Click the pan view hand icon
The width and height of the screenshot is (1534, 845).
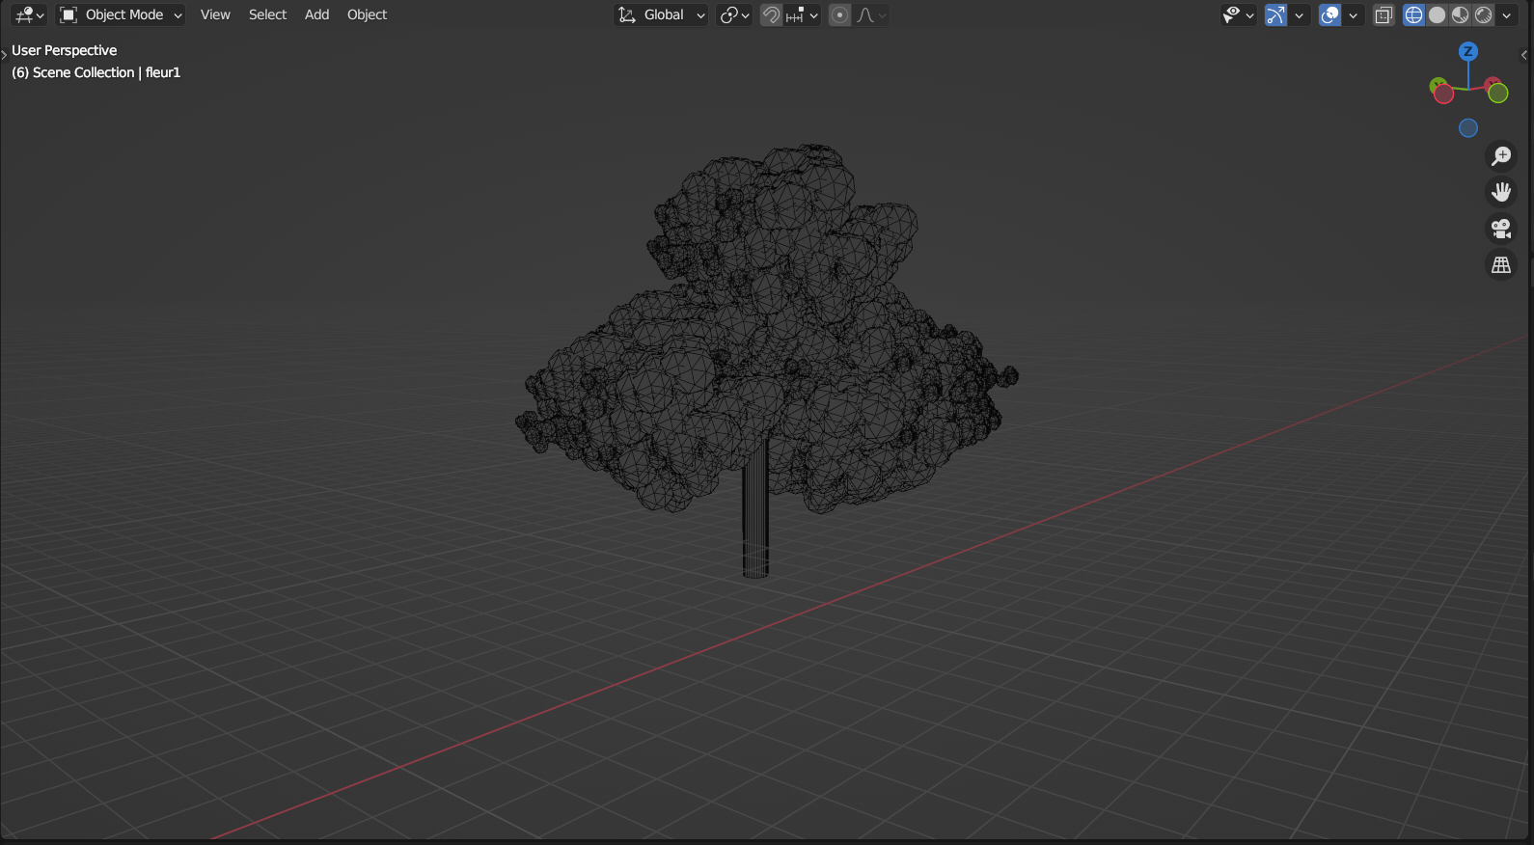click(x=1501, y=192)
